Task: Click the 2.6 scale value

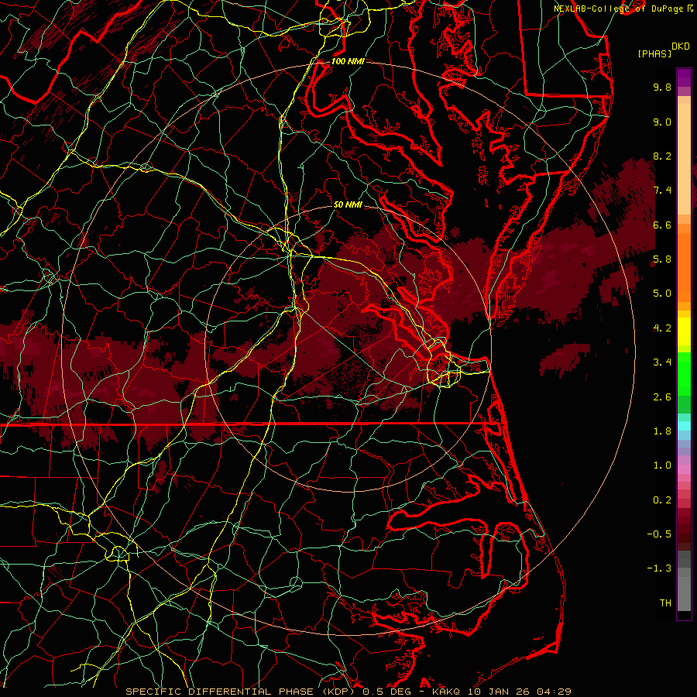Action: tap(662, 397)
